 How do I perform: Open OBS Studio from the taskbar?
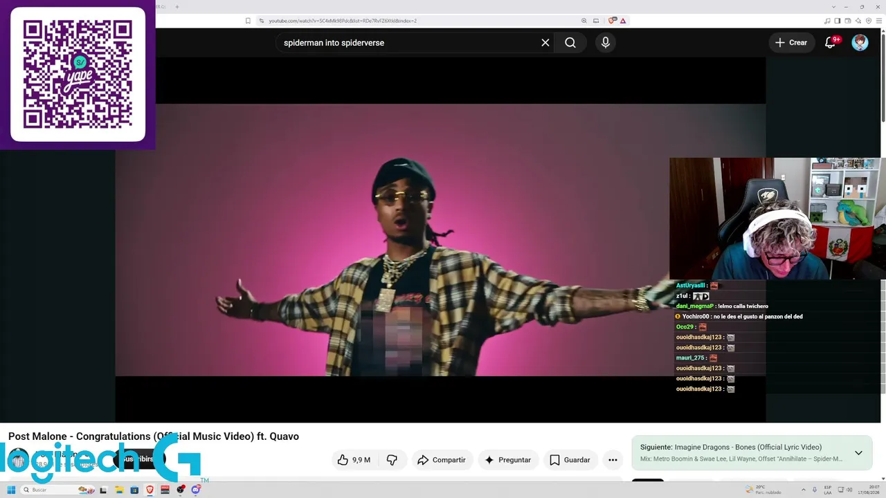click(181, 490)
